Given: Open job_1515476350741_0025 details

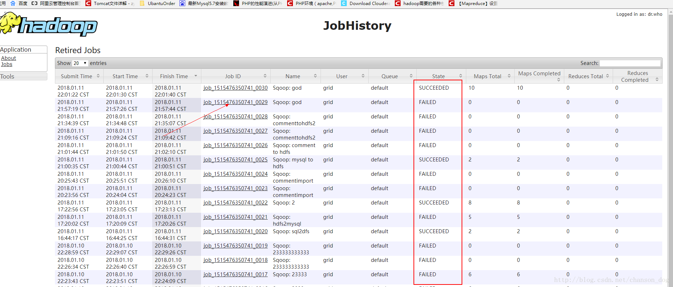Looking at the screenshot, I should 235,160.
